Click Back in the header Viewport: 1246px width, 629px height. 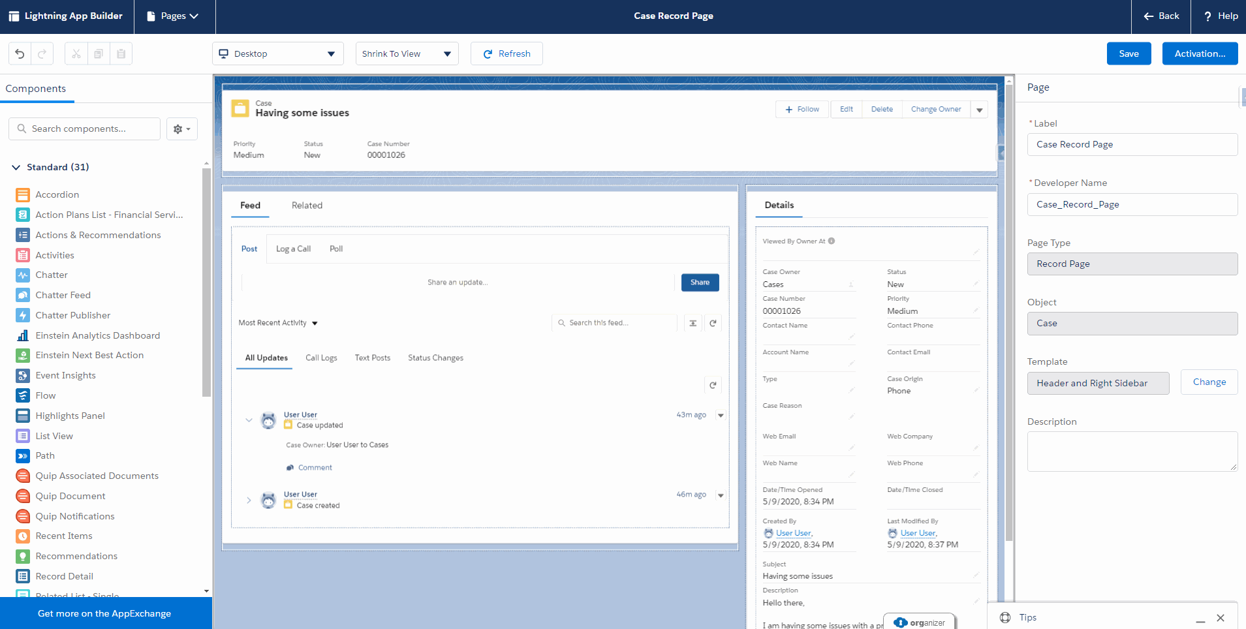tap(1161, 16)
